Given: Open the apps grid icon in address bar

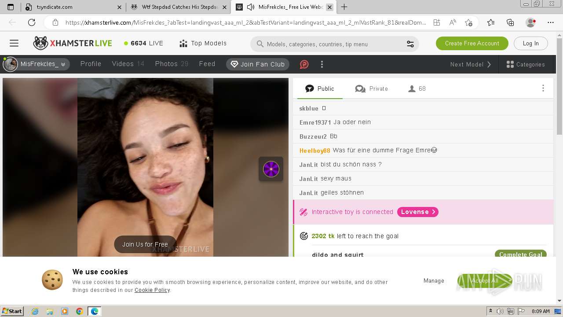Looking at the screenshot, I should [436, 22].
